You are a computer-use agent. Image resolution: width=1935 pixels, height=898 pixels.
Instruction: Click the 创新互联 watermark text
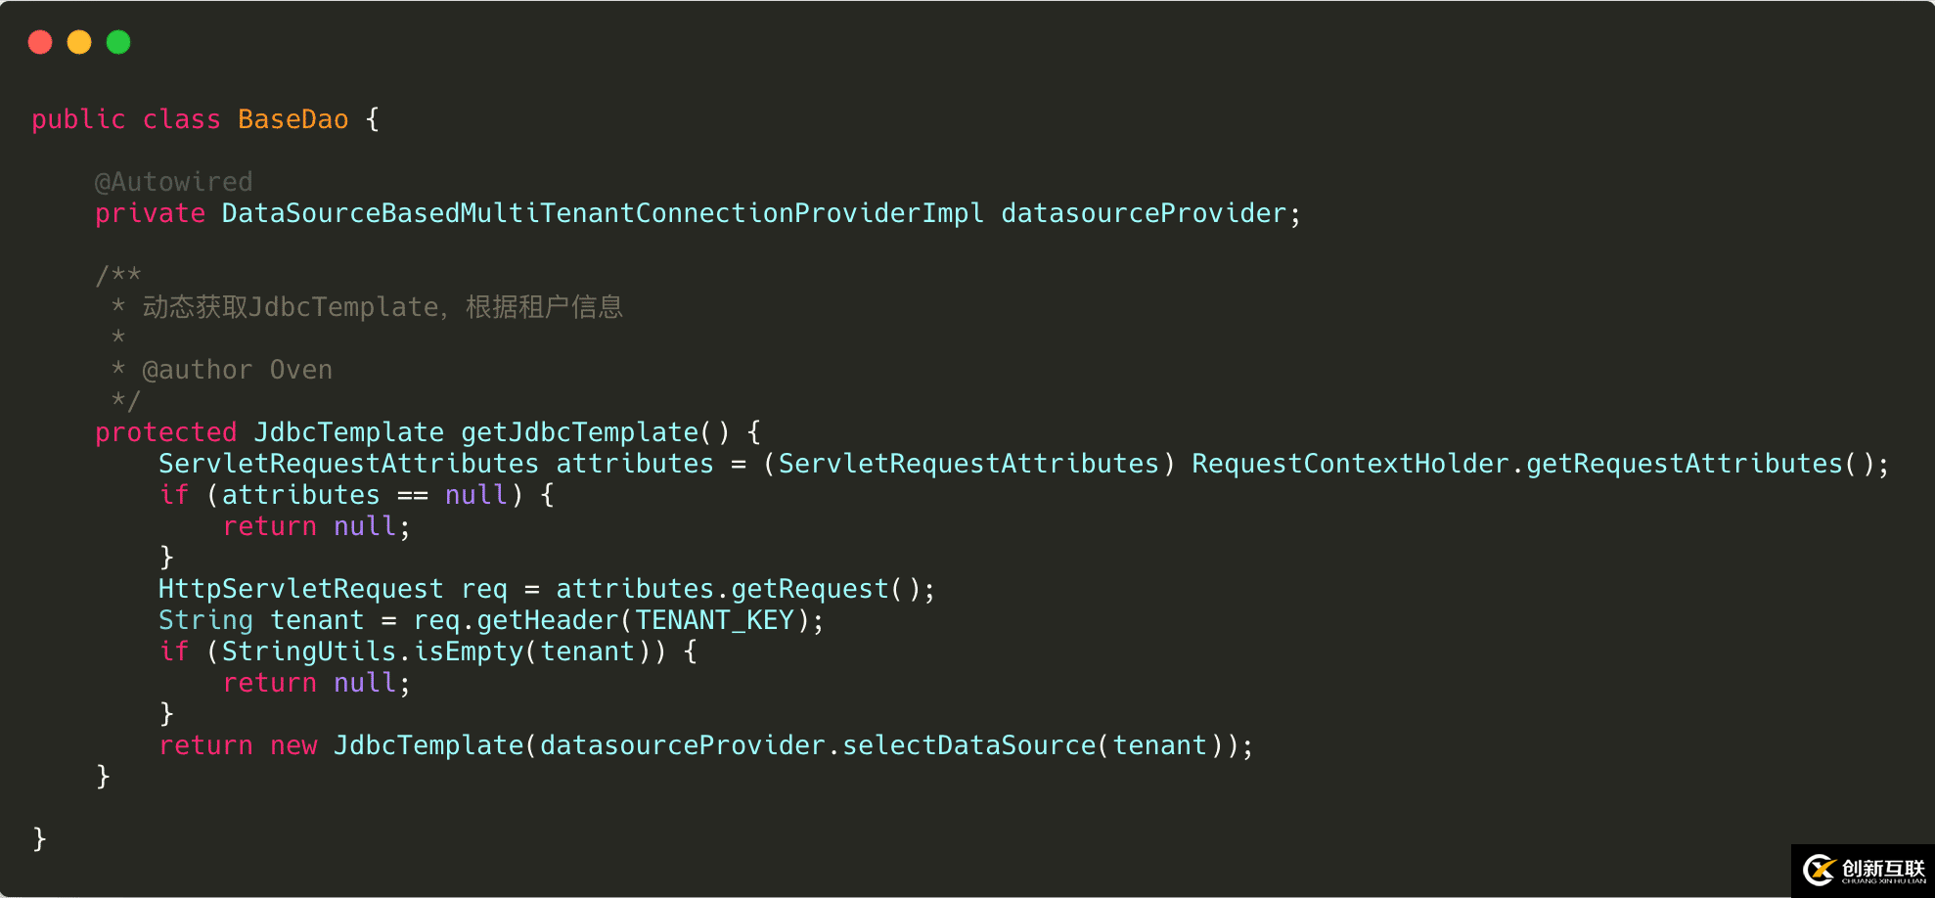1883,869
